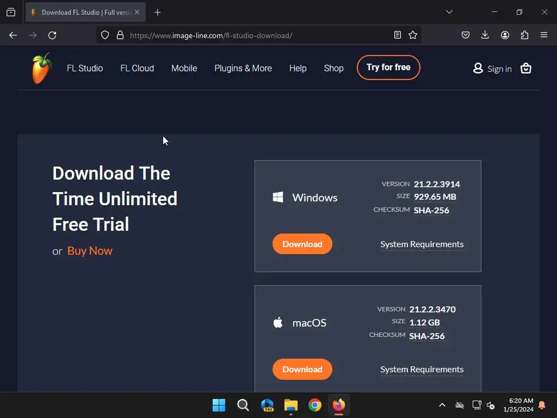This screenshot has height=418, width=557.
Task: Follow the Buy Now link
Action: pos(90,251)
